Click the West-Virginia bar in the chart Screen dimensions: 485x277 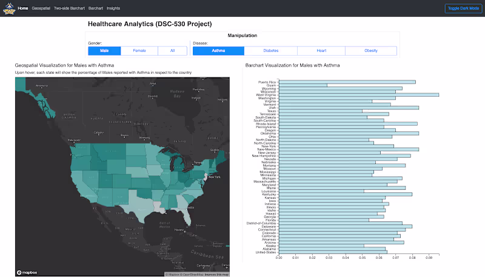358,95
